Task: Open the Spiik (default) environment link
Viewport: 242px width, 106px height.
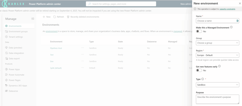Action: [x=56, y=68]
